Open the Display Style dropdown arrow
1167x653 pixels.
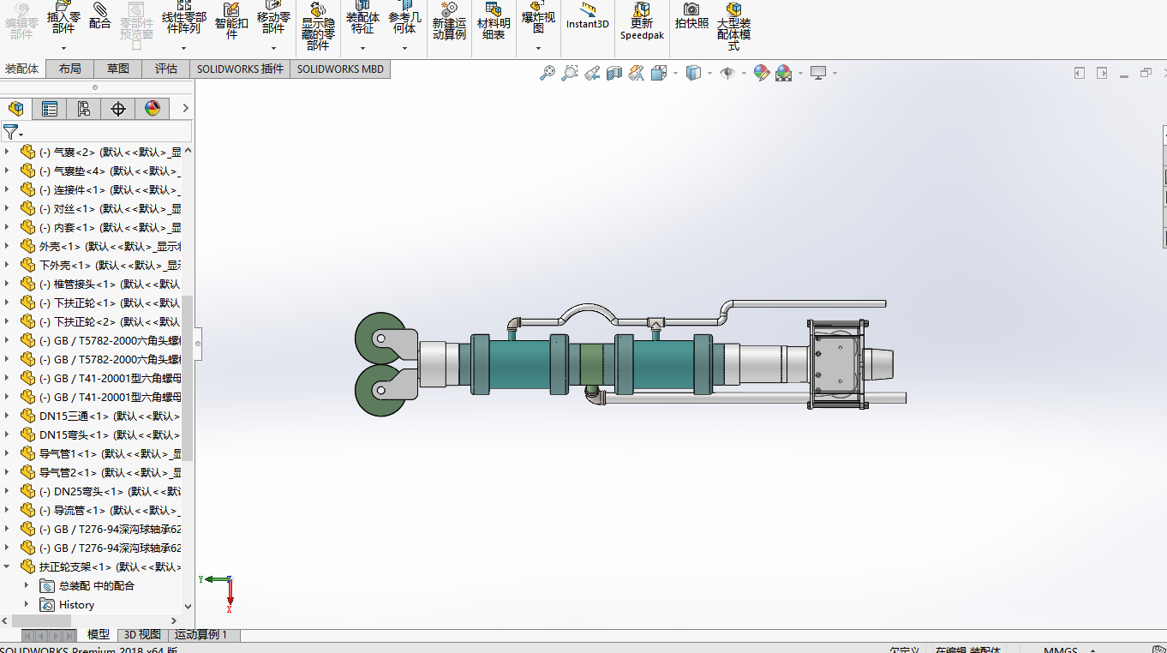(709, 74)
